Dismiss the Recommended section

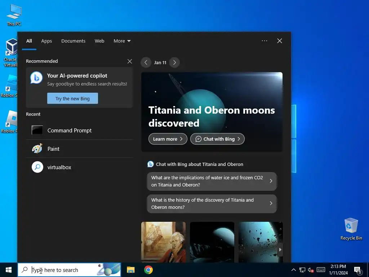[130, 61]
